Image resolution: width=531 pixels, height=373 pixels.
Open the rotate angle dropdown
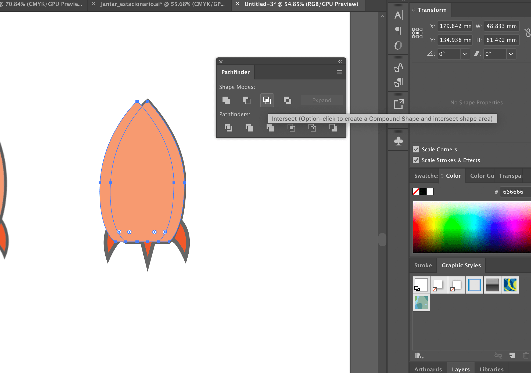pos(464,54)
